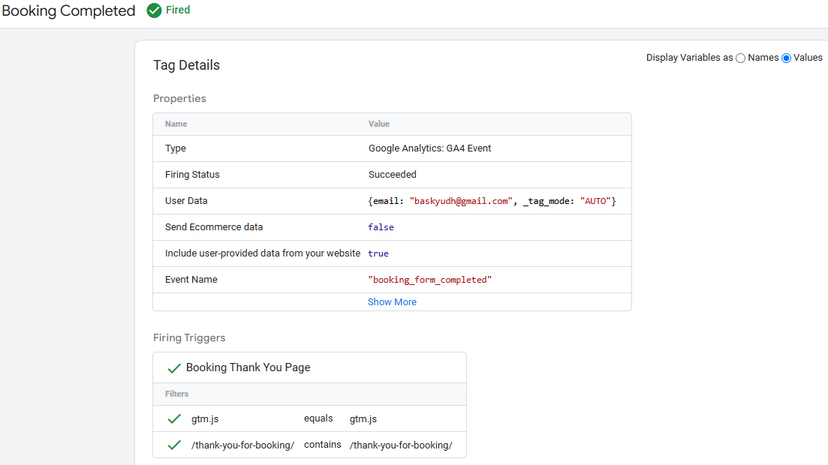Click the equals operator in gtm.js row
The height and width of the screenshot is (465, 828).
tap(318, 418)
